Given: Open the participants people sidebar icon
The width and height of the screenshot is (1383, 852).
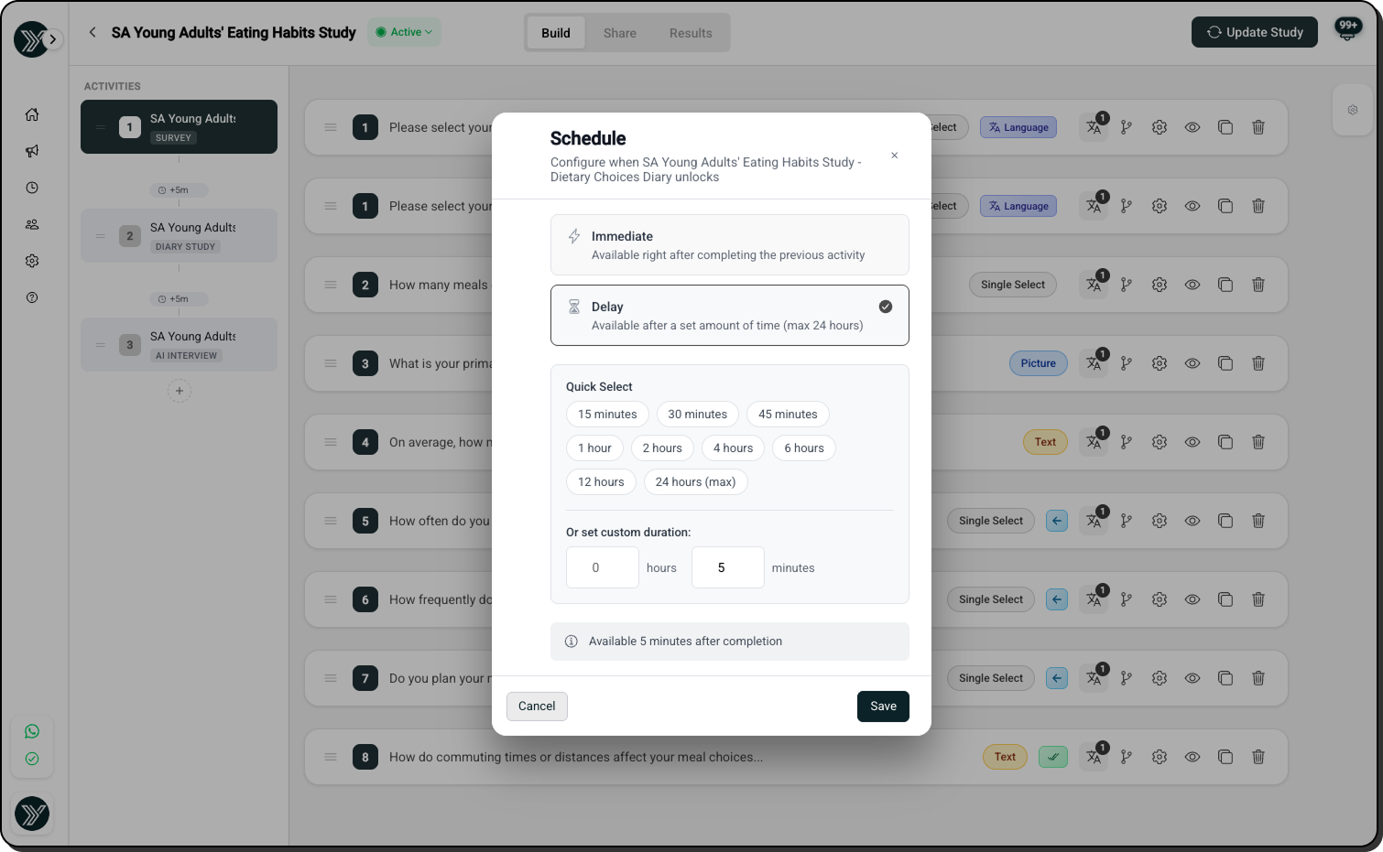Looking at the screenshot, I should pos(32,224).
